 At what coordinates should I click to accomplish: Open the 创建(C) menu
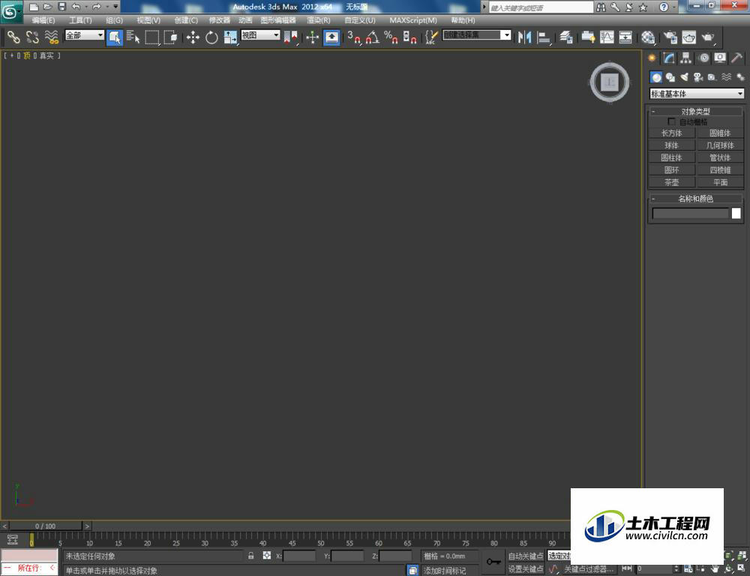[x=186, y=20]
